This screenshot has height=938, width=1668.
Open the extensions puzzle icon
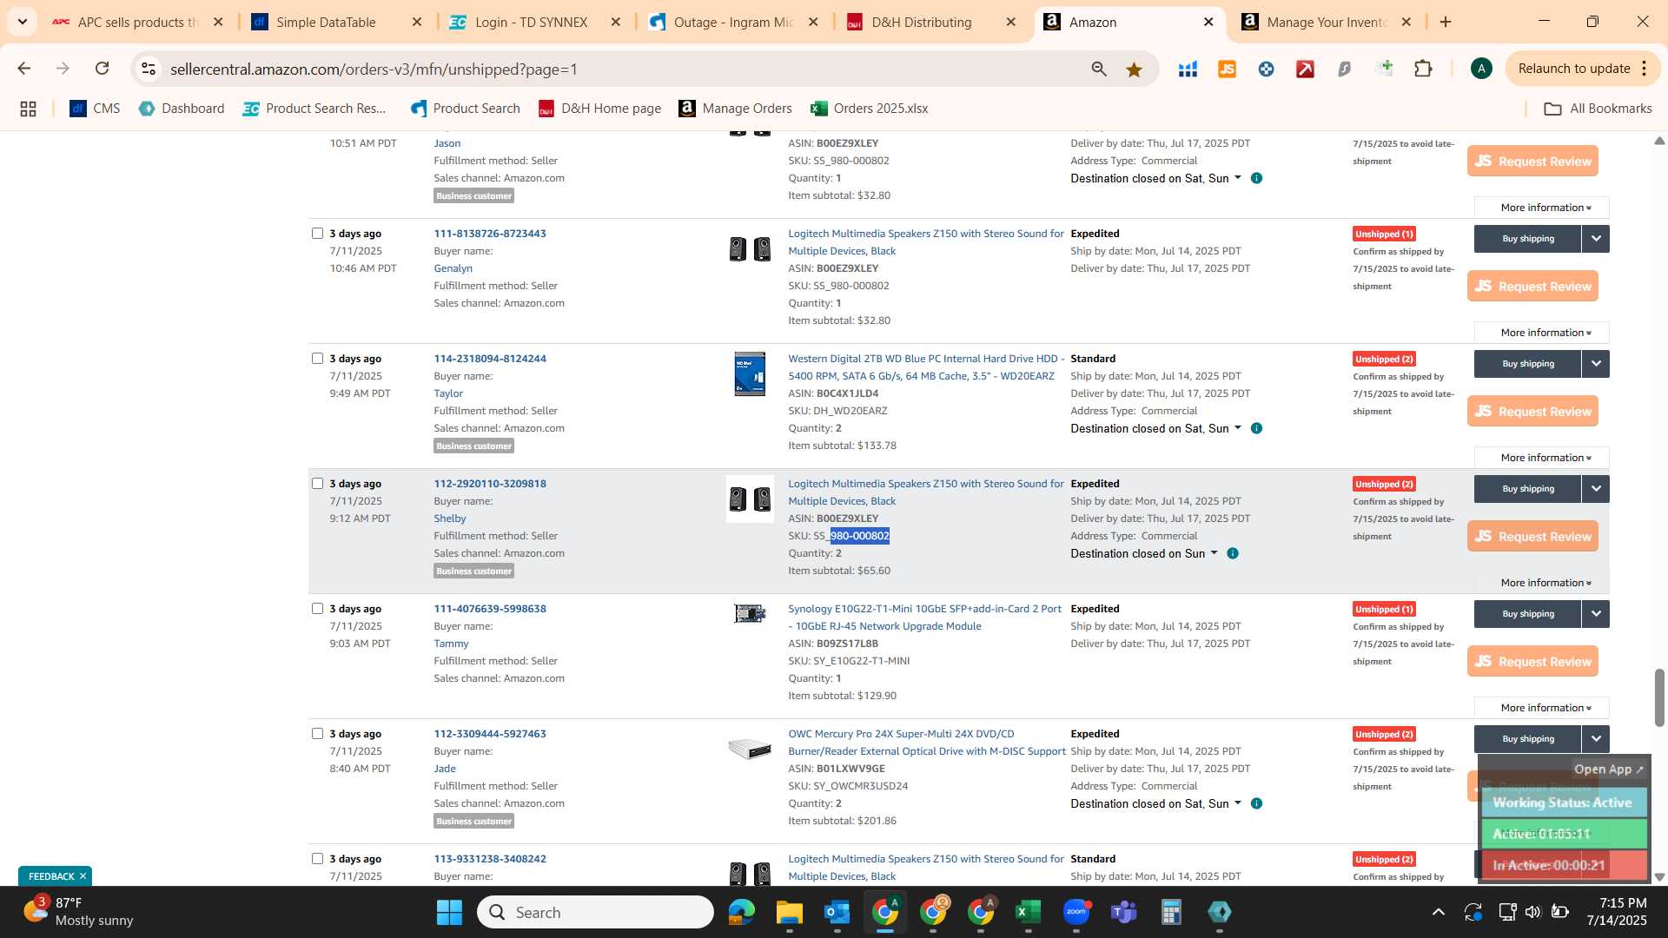(x=1423, y=69)
